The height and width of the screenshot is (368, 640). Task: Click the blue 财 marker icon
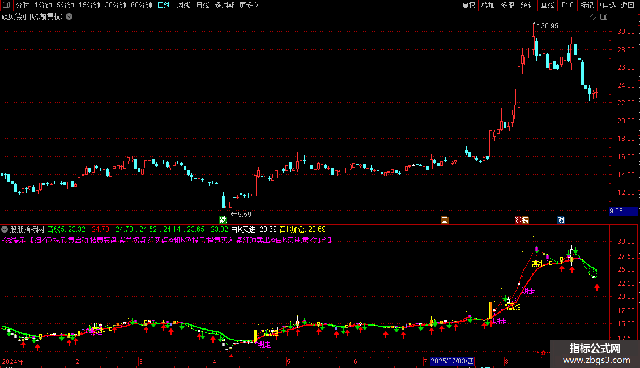[561, 220]
